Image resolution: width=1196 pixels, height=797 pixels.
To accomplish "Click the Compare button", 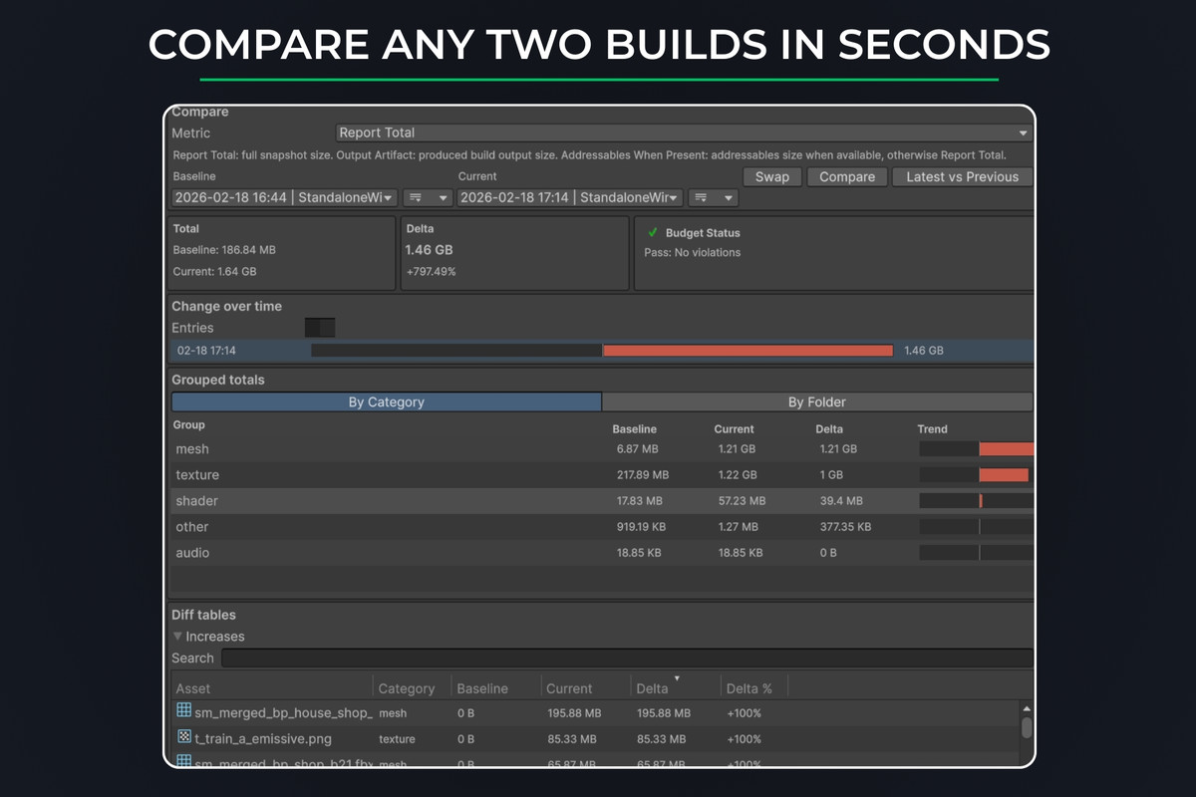I will coord(847,176).
